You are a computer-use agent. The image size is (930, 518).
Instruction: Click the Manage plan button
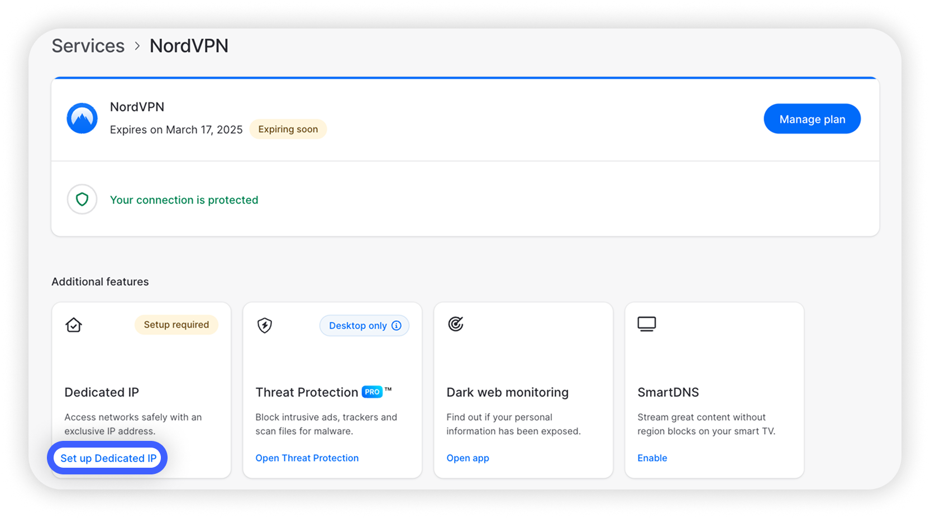tap(812, 118)
